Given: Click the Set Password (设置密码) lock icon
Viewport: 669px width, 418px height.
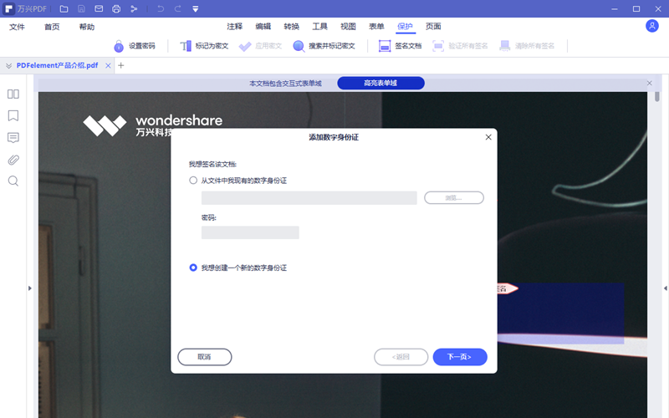Looking at the screenshot, I should (118, 46).
